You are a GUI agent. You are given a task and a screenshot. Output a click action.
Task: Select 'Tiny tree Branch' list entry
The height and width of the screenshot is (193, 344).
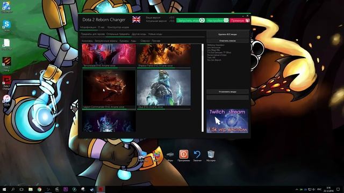point(214,60)
